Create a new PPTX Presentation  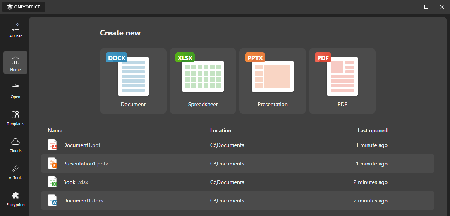(x=273, y=81)
